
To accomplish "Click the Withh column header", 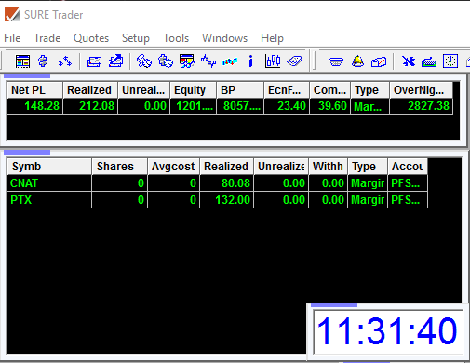I will (328, 167).
